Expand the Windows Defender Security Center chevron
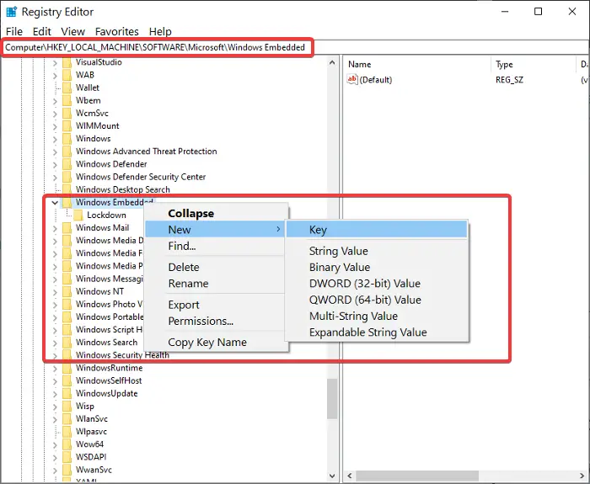 tap(55, 177)
